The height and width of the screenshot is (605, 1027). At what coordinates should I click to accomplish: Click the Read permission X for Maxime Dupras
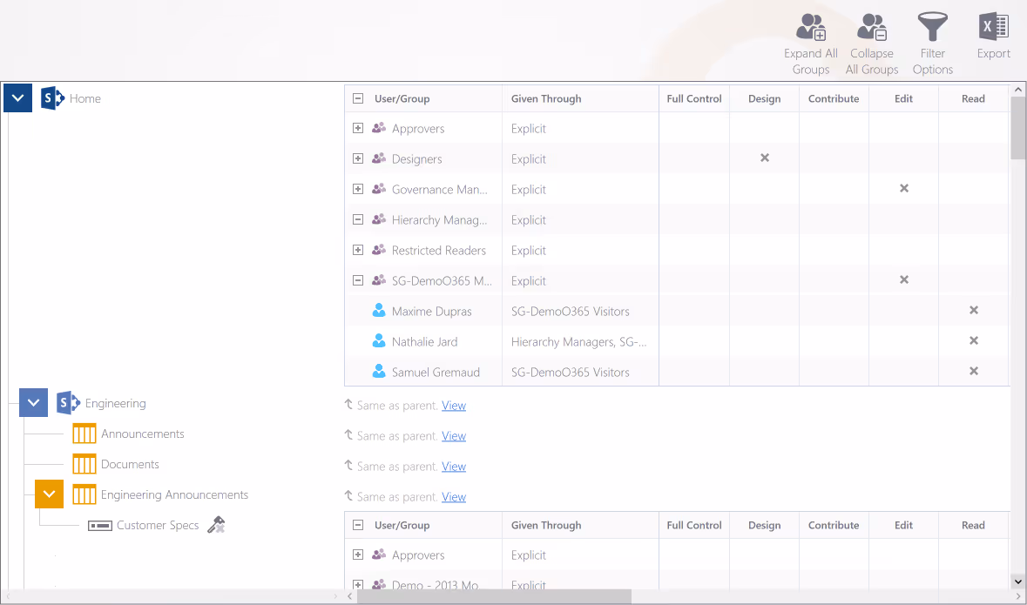[974, 310]
